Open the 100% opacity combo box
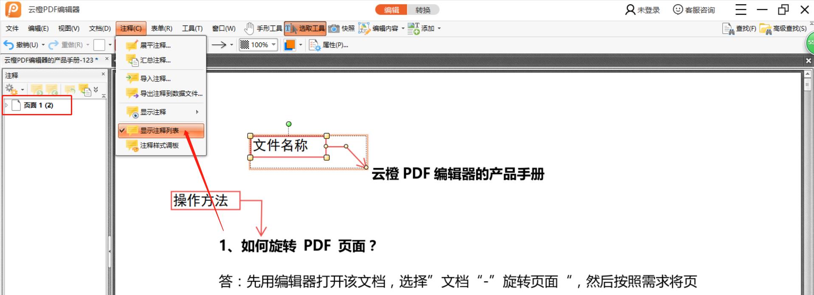This screenshot has width=814, height=295. point(258,45)
